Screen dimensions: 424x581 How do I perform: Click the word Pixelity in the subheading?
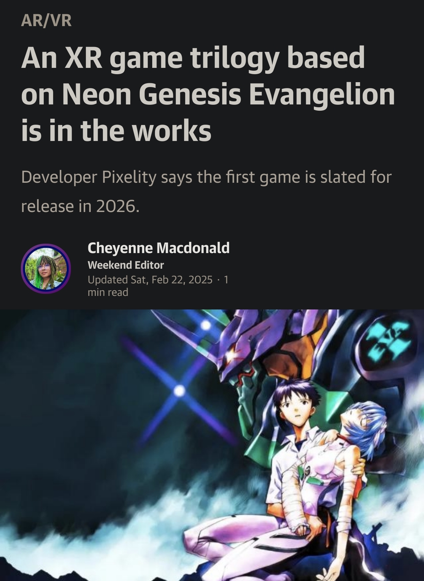coord(129,177)
